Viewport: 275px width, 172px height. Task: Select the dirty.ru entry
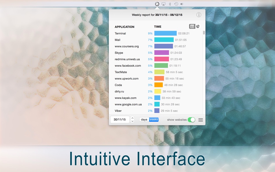click(119, 92)
